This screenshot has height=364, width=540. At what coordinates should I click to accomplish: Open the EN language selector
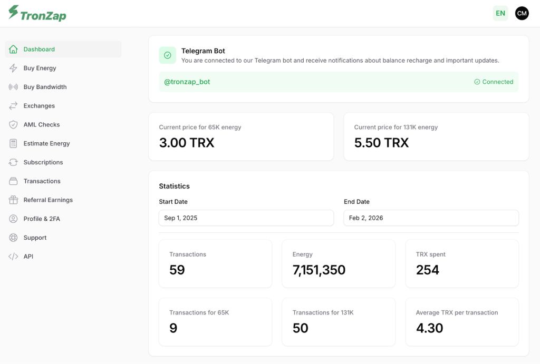click(500, 13)
